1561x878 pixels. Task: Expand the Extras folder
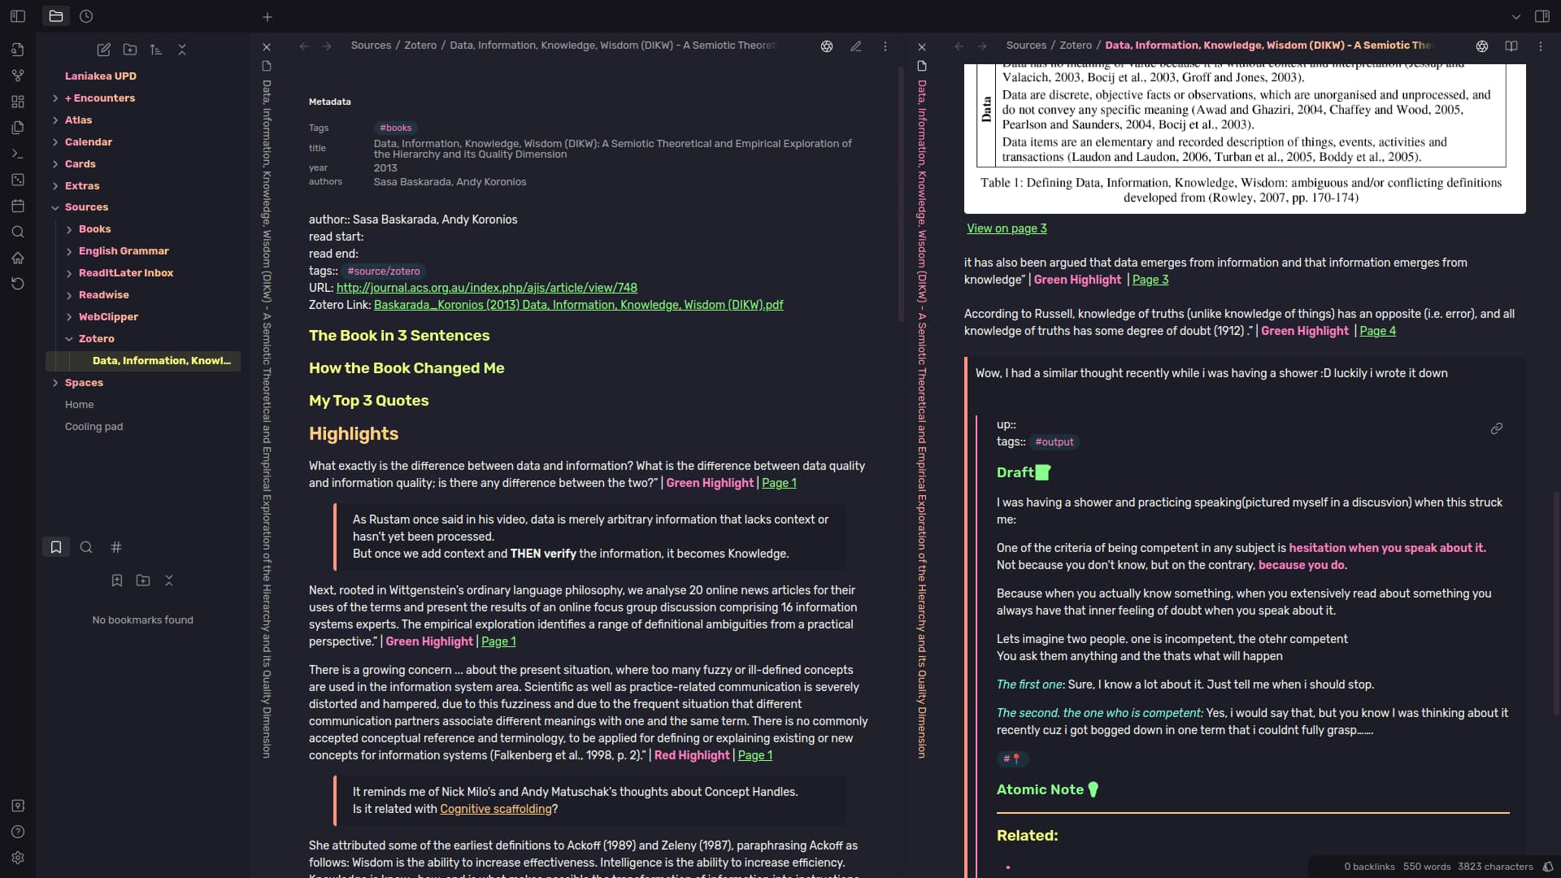(82, 185)
